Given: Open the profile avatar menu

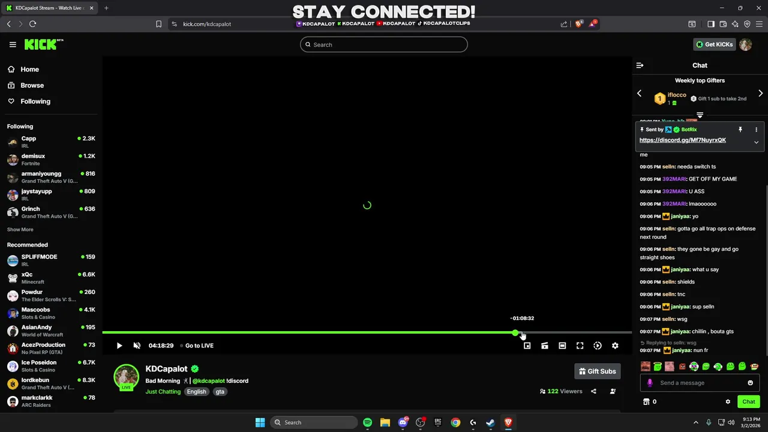Looking at the screenshot, I should pyautogui.click(x=745, y=44).
